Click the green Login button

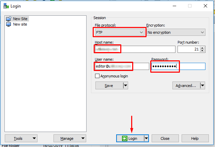[130, 138]
